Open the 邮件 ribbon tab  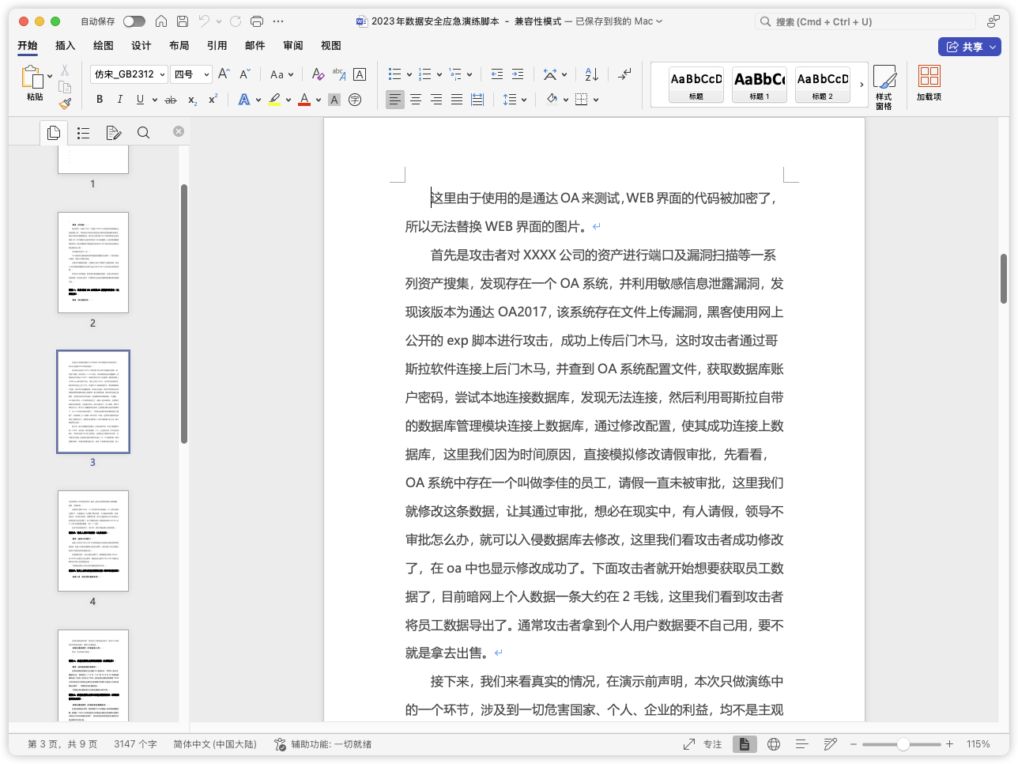(x=254, y=46)
